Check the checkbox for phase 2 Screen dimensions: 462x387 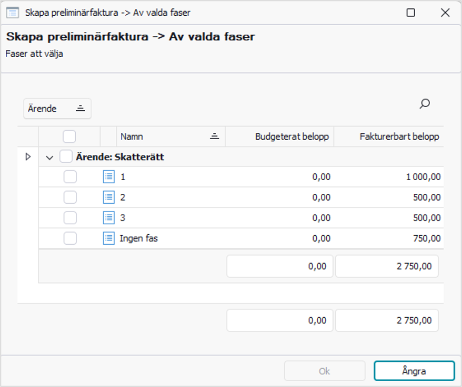pos(70,197)
